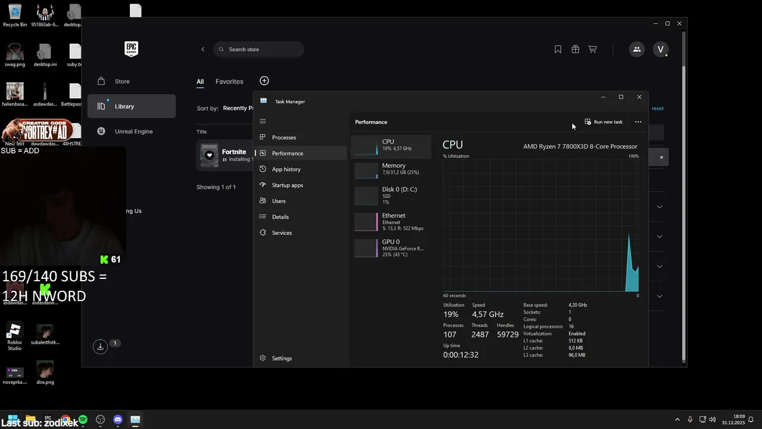Switch to the Favorites library tab
762x429 pixels.
(x=229, y=82)
